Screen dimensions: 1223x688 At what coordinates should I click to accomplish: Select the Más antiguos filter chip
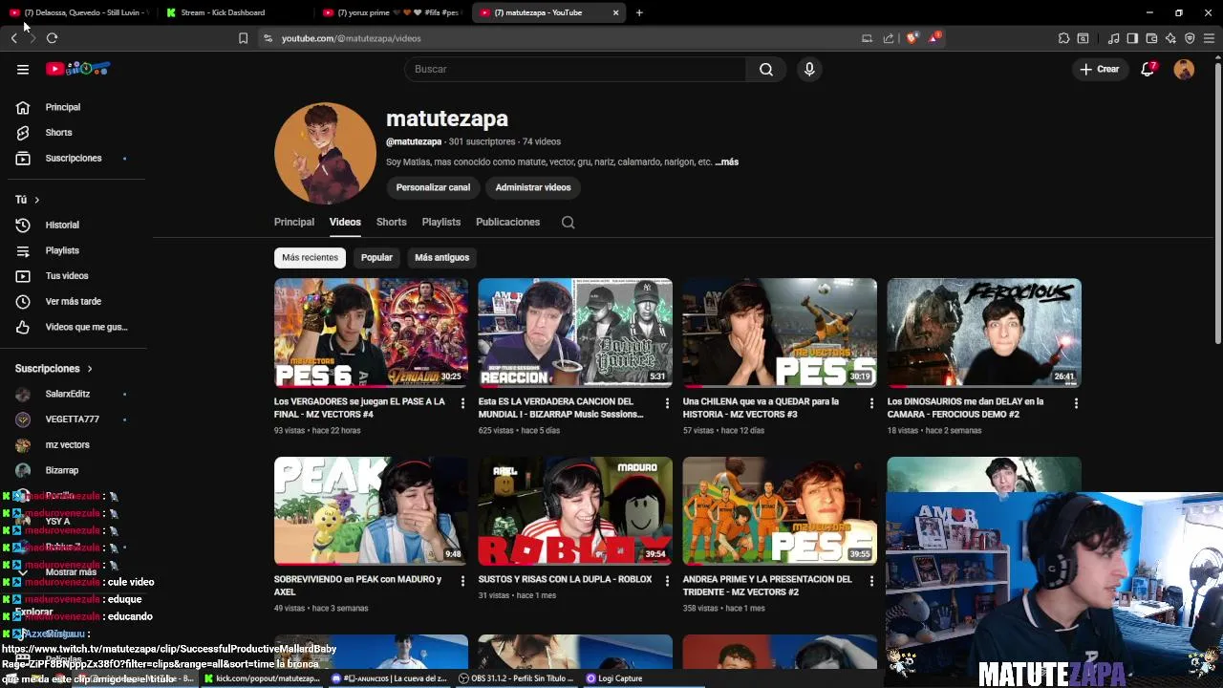(442, 257)
